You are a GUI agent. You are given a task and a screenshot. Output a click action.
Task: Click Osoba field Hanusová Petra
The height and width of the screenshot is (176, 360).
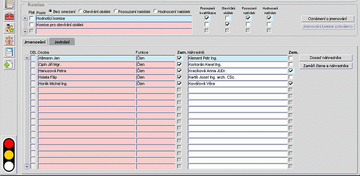click(86, 71)
